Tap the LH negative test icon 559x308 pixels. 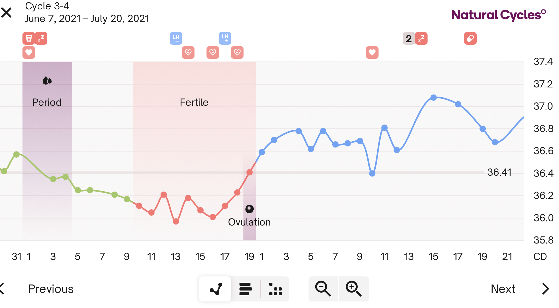coord(176,38)
